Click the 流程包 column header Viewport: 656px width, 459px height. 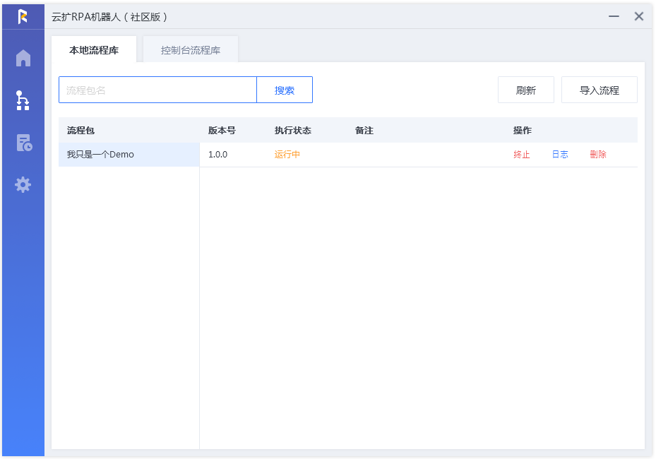pos(80,131)
